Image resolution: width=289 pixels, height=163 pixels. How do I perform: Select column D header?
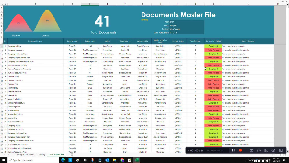pos(90,4)
